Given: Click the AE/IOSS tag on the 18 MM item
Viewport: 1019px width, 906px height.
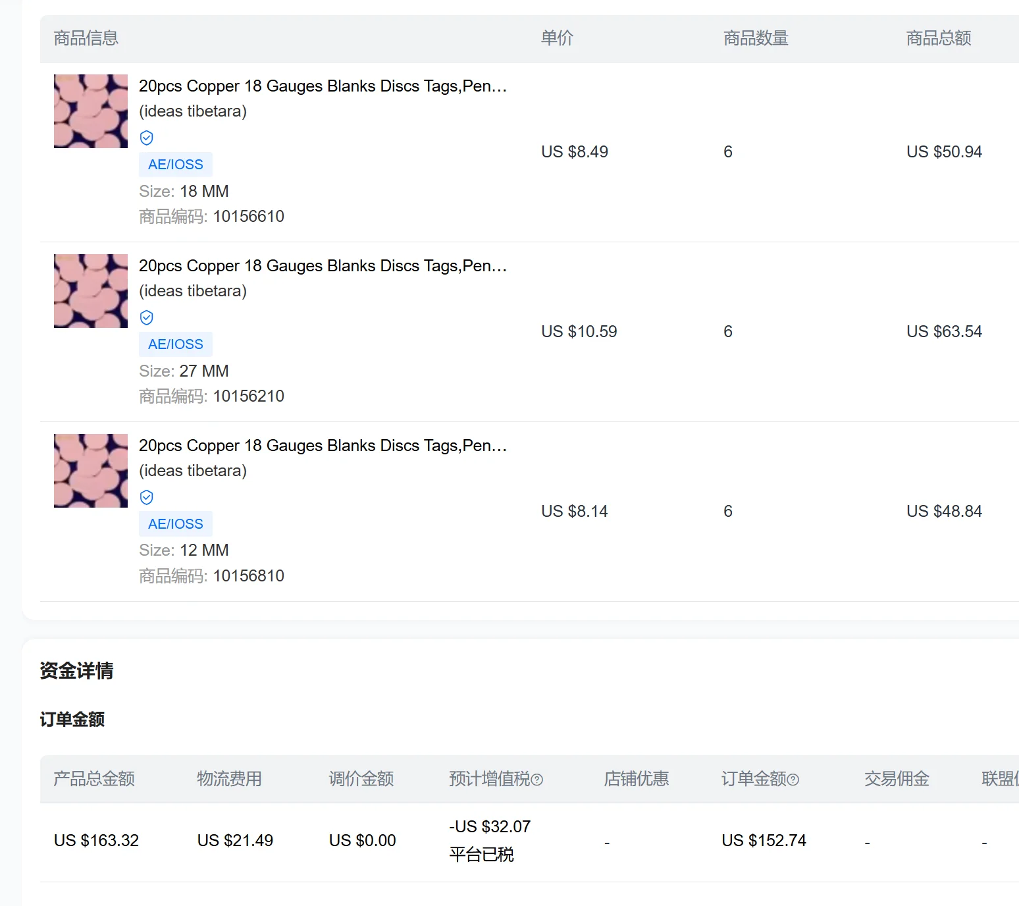Looking at the screenshot, I should (x=176, y=165).
